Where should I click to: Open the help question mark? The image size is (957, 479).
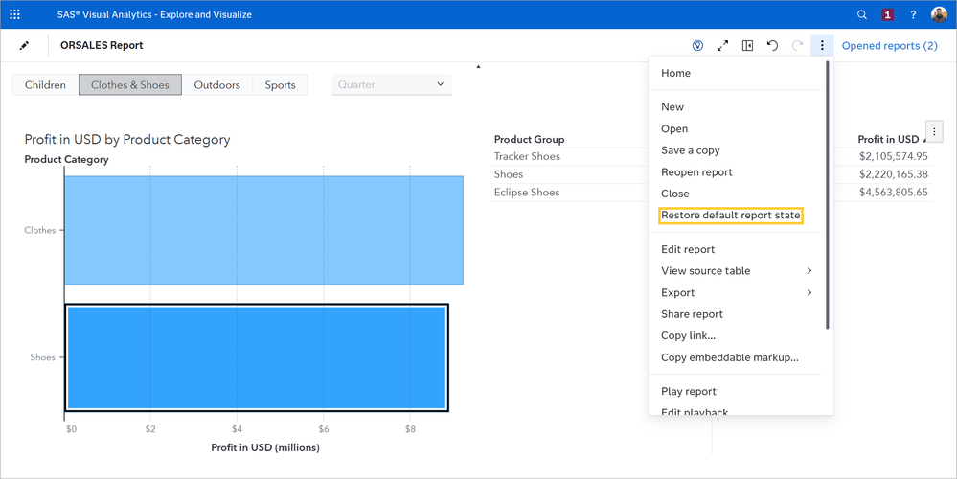click(913, 14)
